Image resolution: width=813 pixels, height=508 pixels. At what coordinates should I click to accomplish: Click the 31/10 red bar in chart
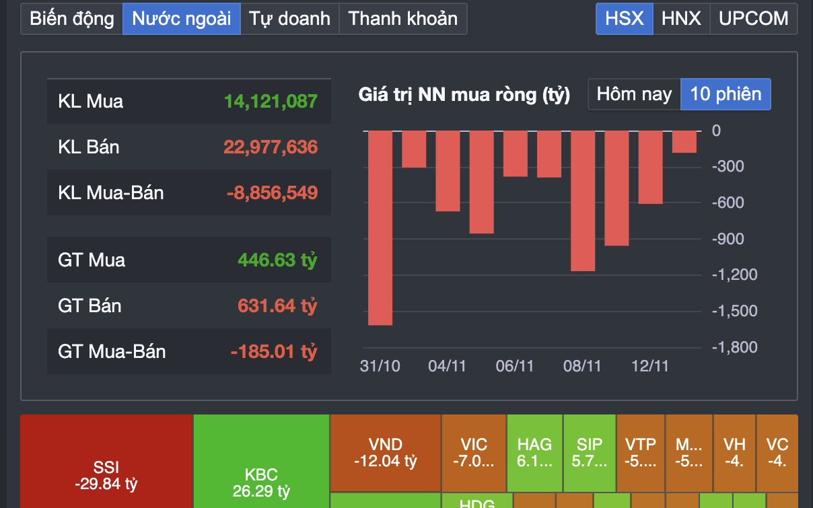pyautogui.click(x=380, y=227)
